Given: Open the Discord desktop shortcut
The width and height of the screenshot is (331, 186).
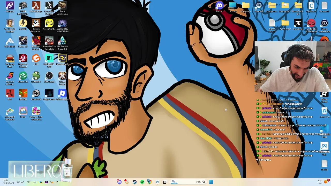Looking at the screenshot, I should point(220,7).
